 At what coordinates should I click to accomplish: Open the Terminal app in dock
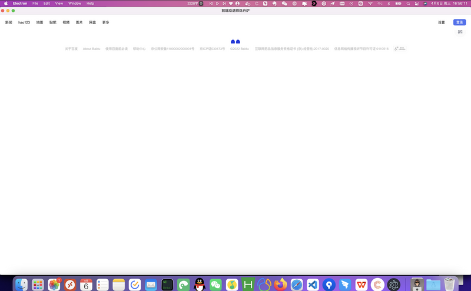click(167, 285)
